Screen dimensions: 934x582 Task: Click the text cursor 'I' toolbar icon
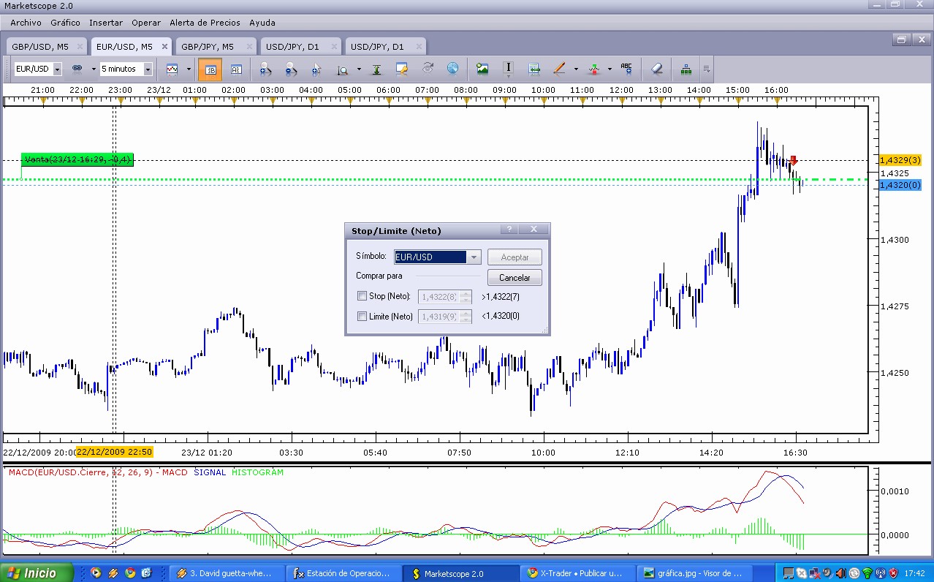pyautogui.click(x=509, y=68)
